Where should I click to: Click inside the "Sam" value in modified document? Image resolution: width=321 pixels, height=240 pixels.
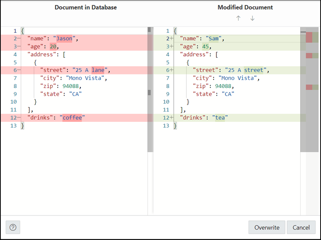tap(213, 38)
